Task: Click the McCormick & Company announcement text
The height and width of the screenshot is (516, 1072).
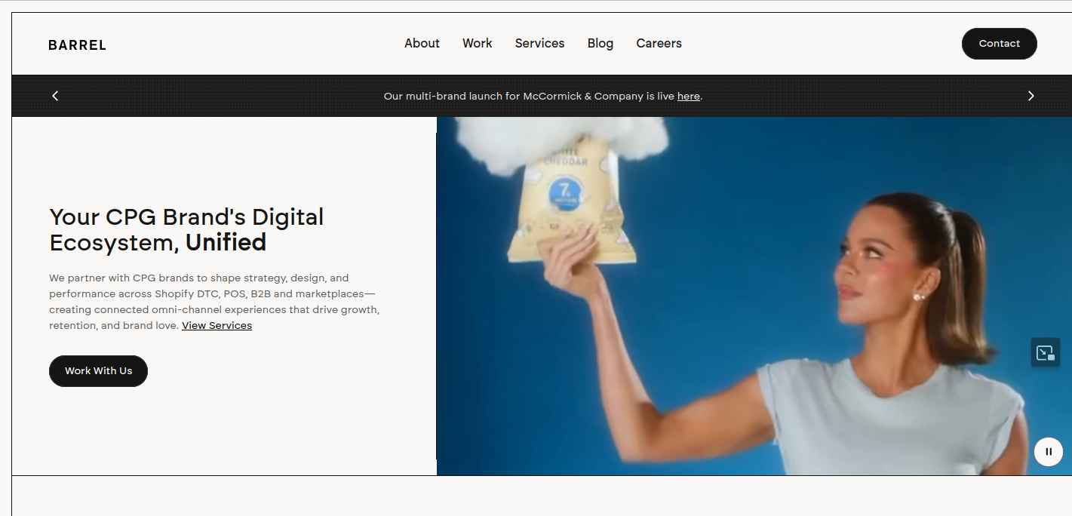Action: point(528,97)
